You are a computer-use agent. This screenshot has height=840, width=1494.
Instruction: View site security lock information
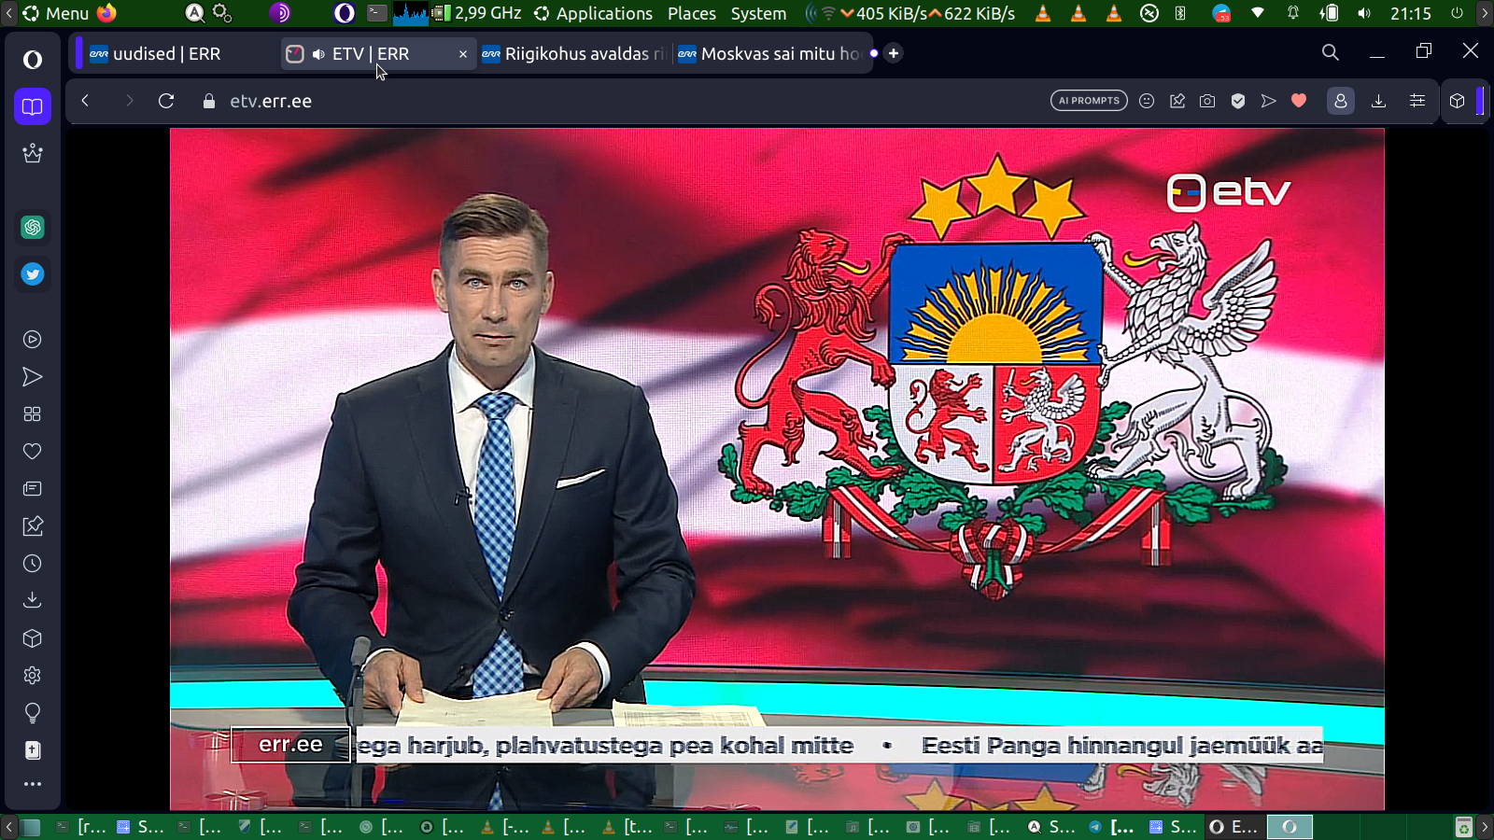point(209,101)
